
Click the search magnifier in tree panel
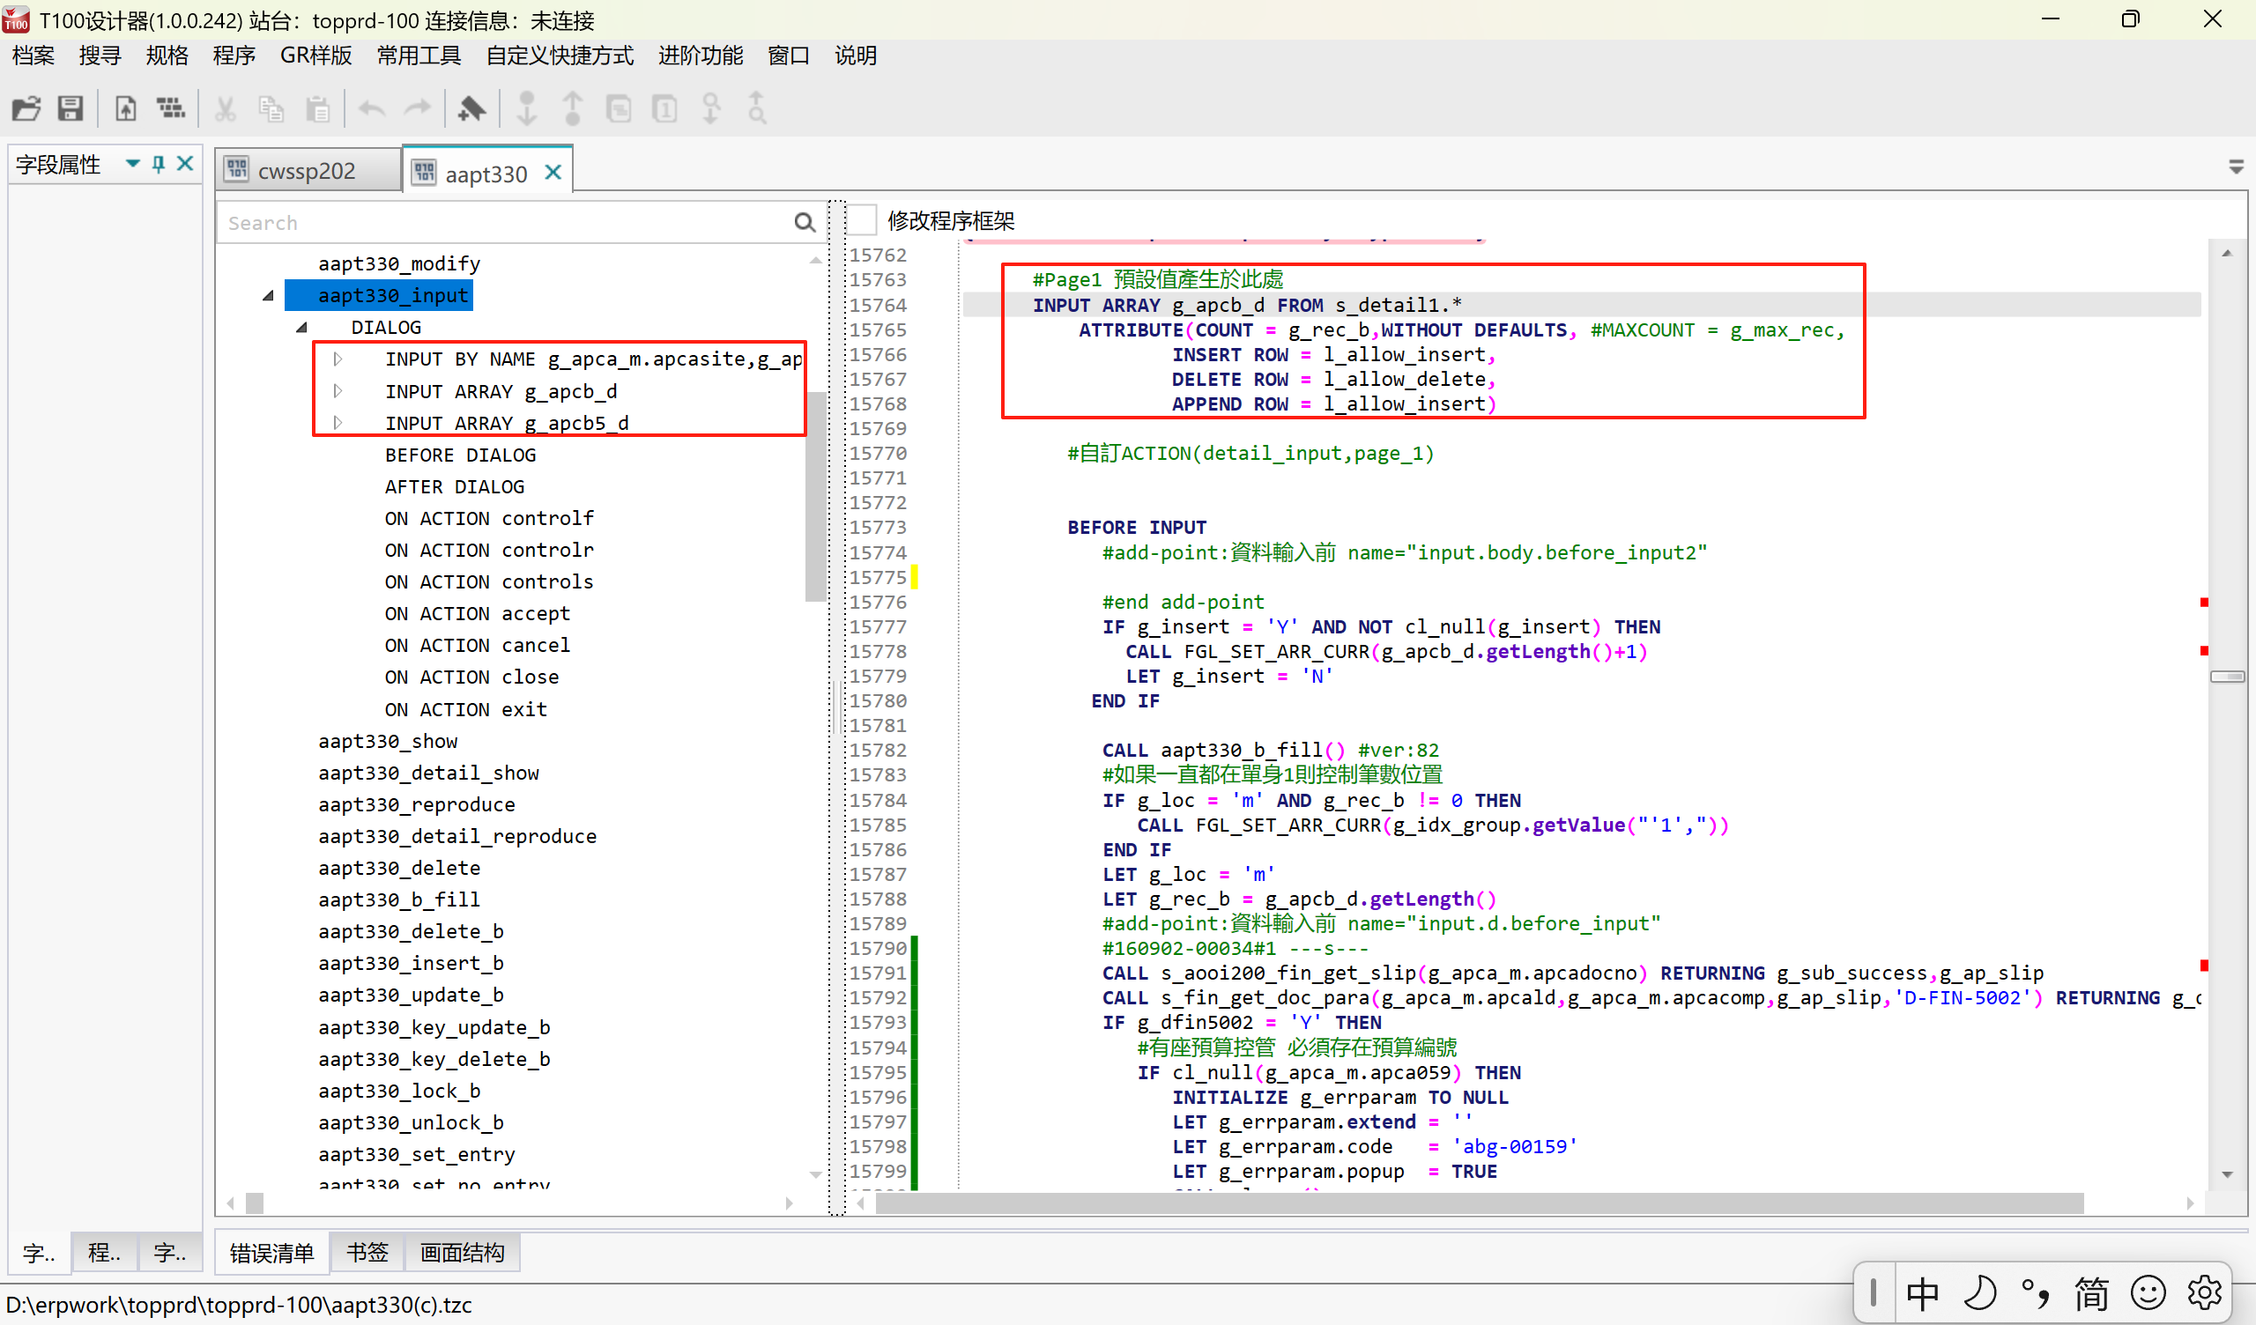pos(804,223)
